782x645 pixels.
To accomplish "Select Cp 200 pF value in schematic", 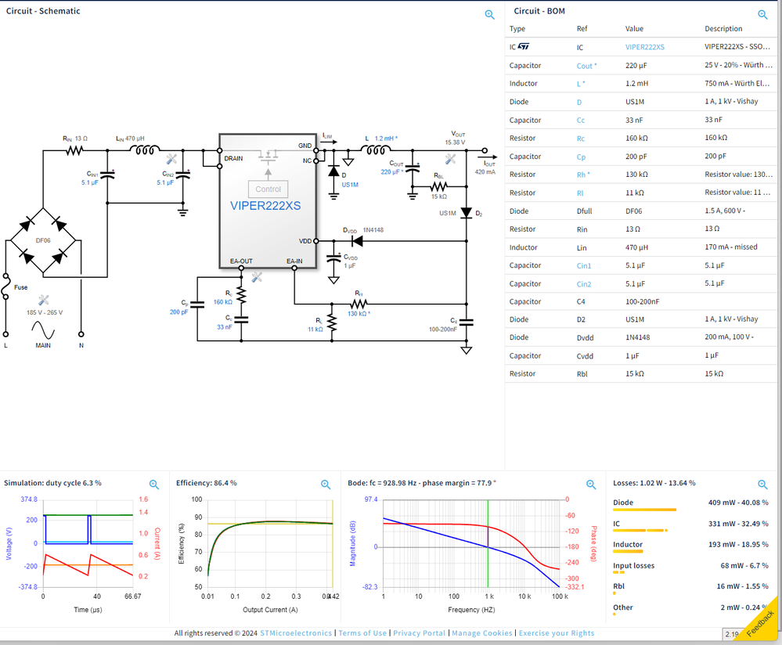I will [x=178, y=312].
